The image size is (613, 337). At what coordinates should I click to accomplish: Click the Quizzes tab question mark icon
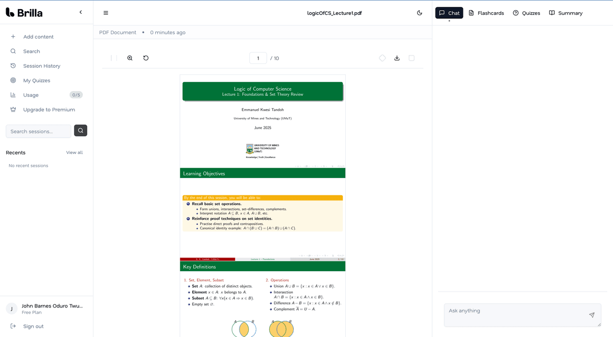[515, 13]
